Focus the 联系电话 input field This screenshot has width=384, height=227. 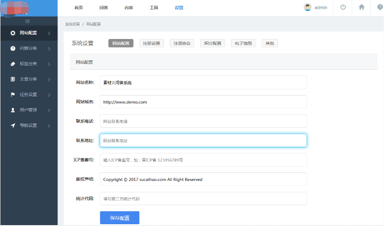(x=203, y=121)
